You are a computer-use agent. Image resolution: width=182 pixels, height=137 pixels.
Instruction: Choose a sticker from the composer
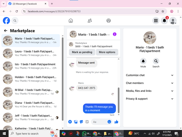(81, 122)
